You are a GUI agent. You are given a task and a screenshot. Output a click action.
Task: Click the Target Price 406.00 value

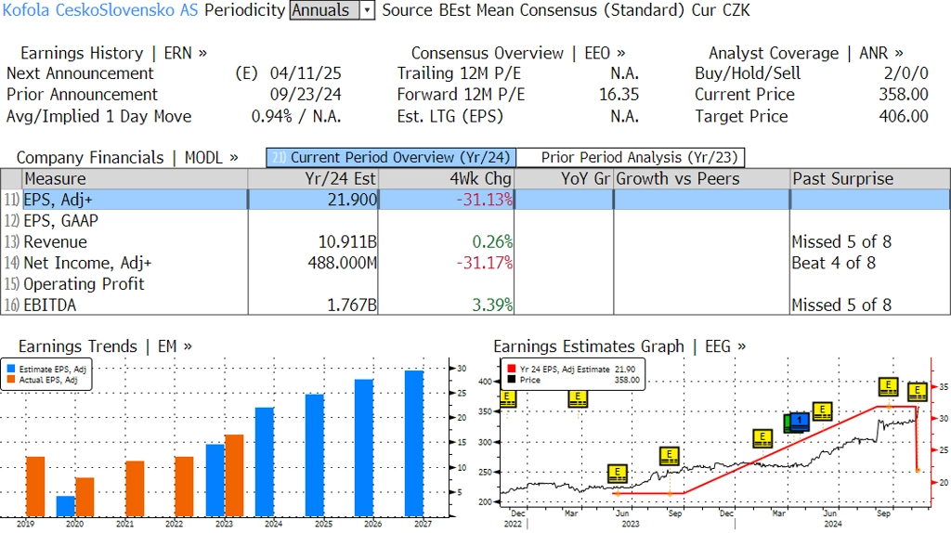click(x=904, y=116)
